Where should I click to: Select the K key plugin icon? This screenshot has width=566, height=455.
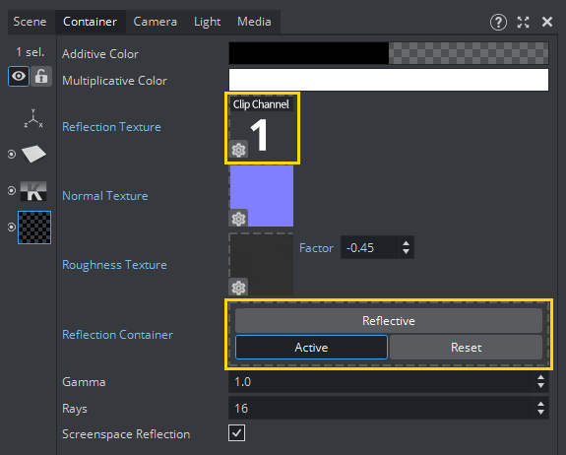(33, 191)
